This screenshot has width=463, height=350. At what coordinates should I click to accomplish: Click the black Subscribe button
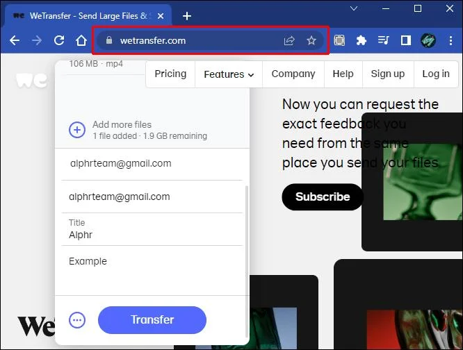(x=323, y=197)
